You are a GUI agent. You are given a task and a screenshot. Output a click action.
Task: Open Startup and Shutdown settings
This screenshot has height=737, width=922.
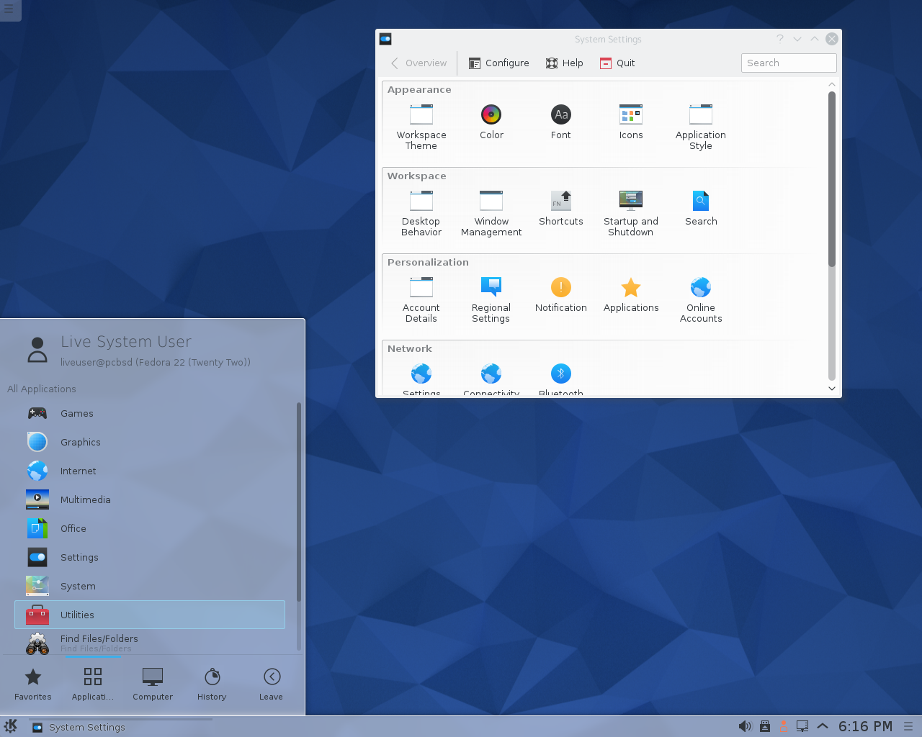coord(631,214)
